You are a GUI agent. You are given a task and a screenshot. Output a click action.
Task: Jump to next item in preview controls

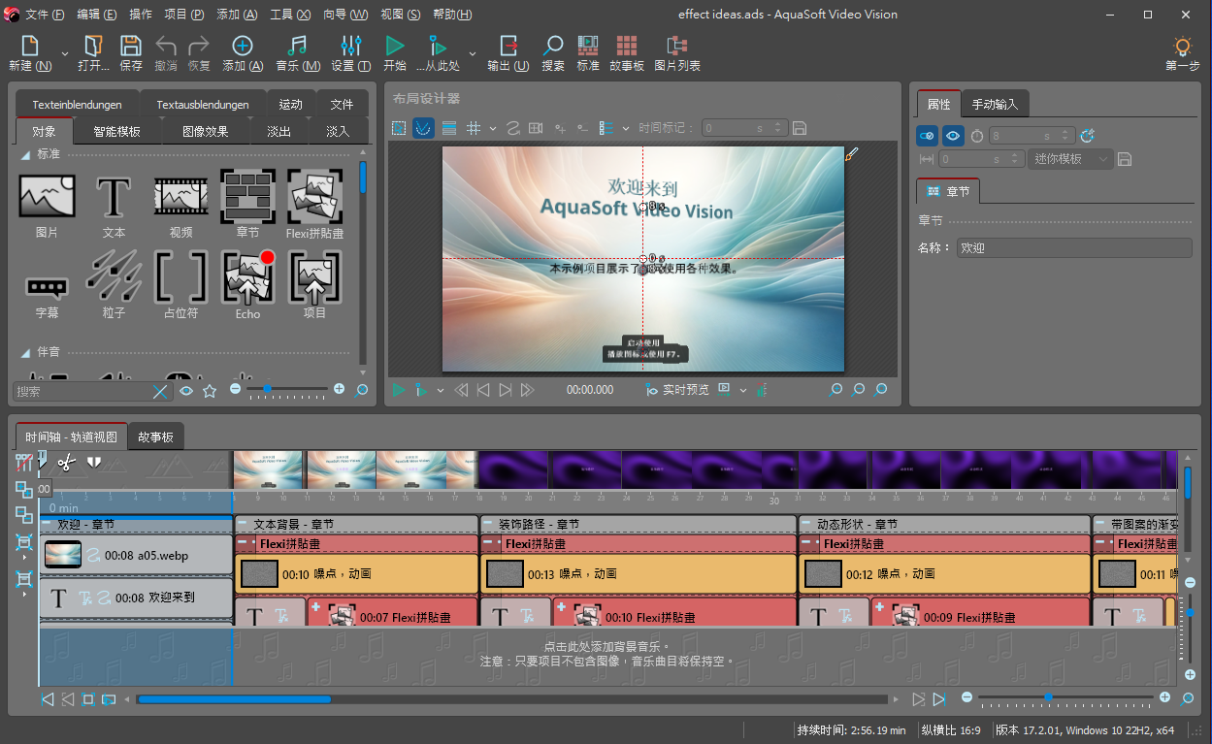coord(505,390)
